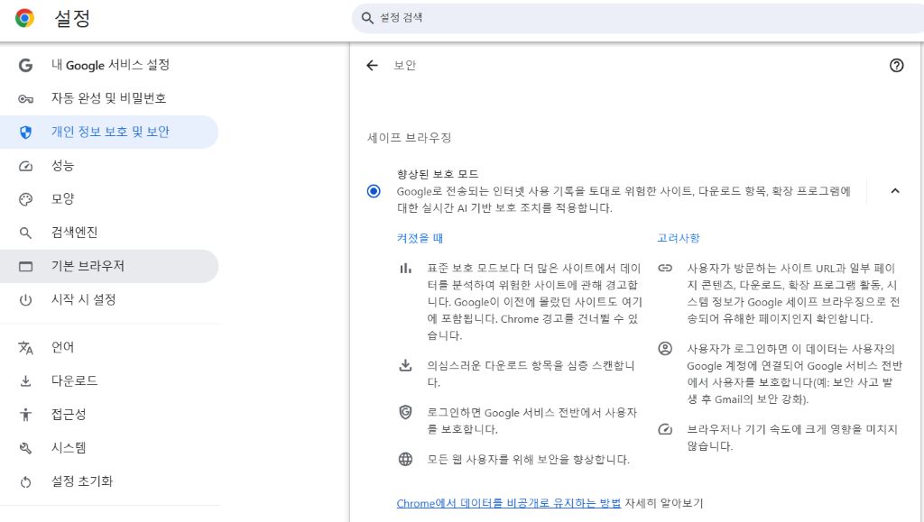Click the download arrow icon next to 다운로드
The height and width of the screenshot is (522, 924).
[25, 380]
